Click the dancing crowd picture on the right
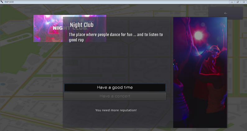 [200, 72]
